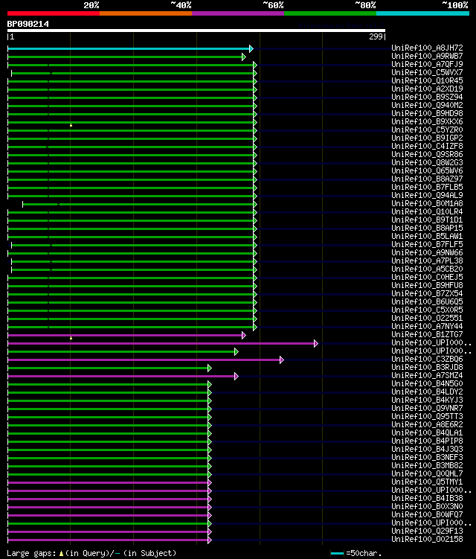Click the orange ~40% identity legend segment
476x559 pixels.
pyautogui.click(x=146, y=13)
